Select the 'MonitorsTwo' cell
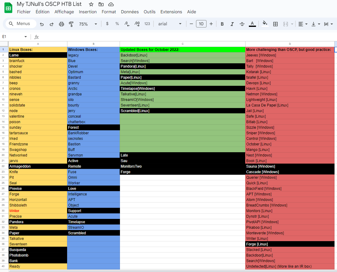The image size is (337, 272). (182, 166)
